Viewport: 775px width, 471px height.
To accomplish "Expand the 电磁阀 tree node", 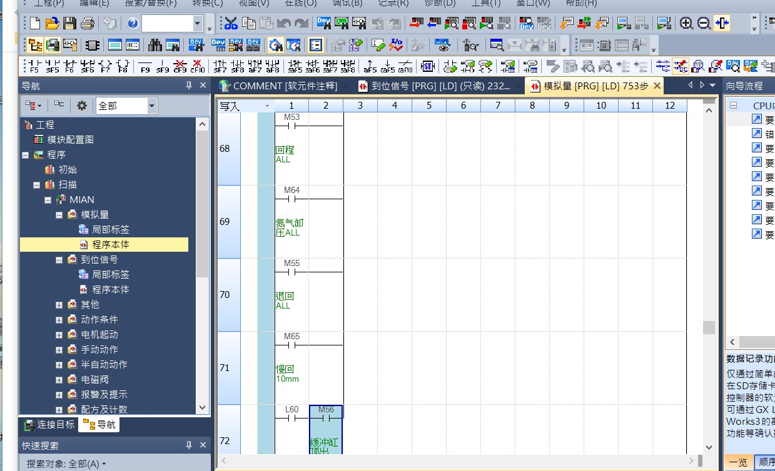I will click(59, 380).
